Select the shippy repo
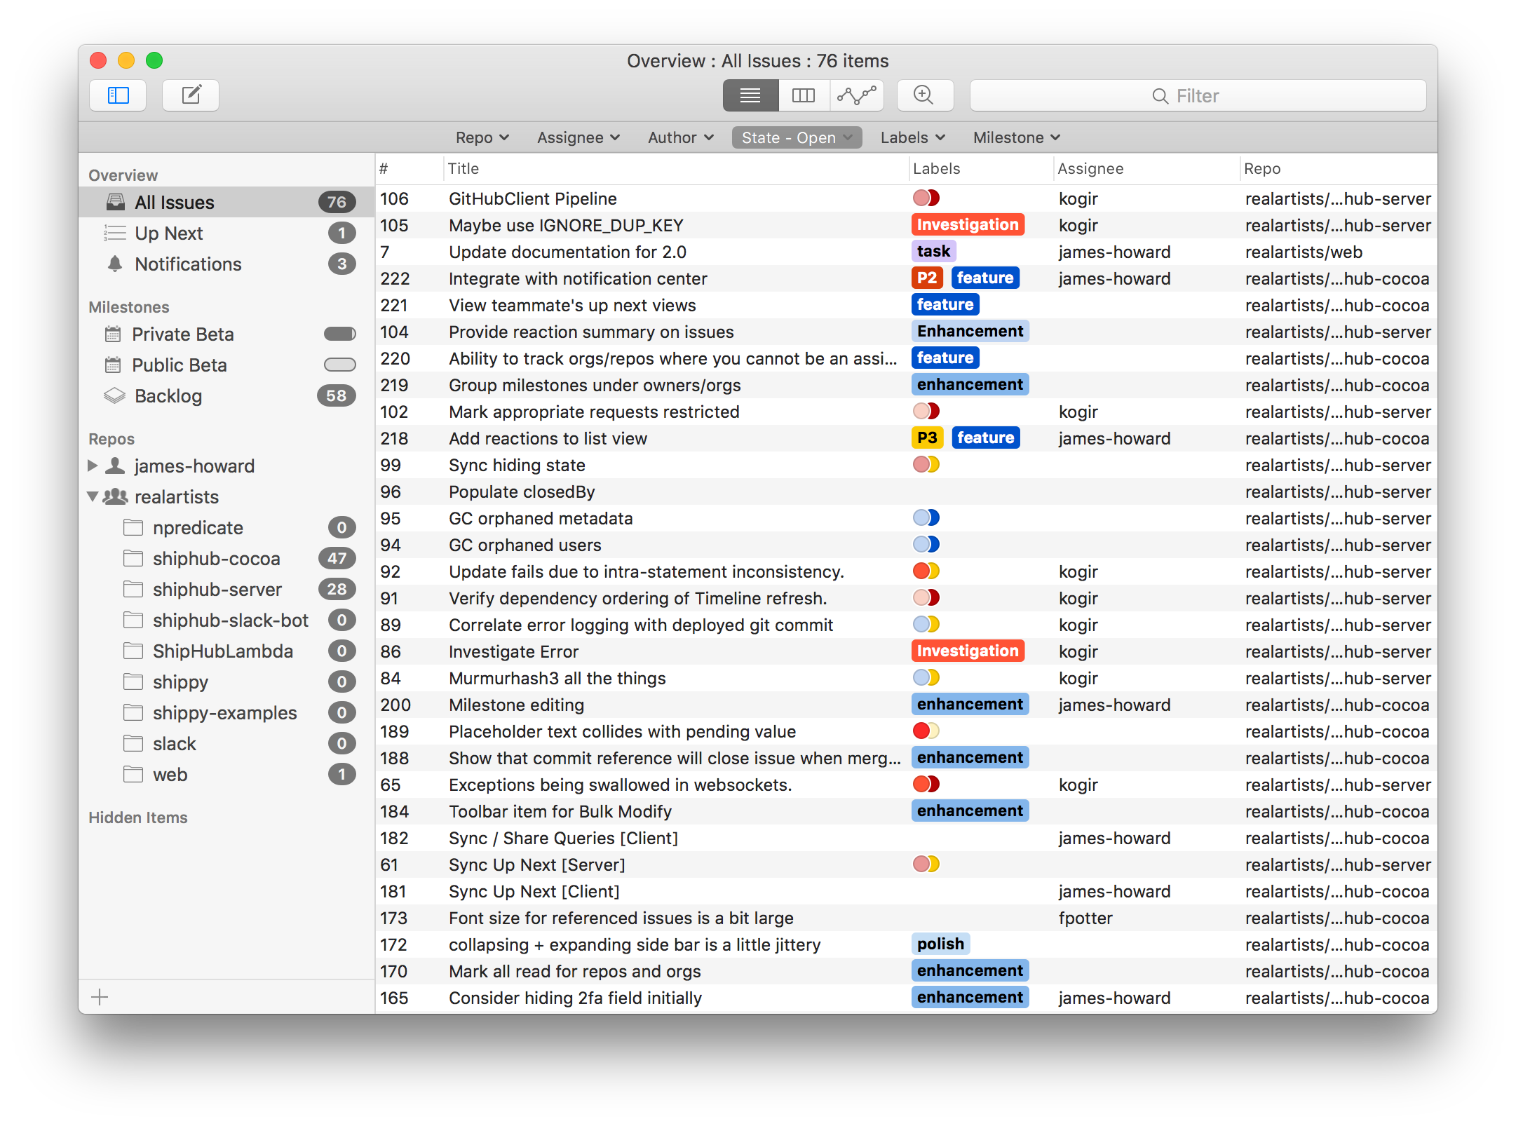 pyautogui.click(x=226, y=681)
